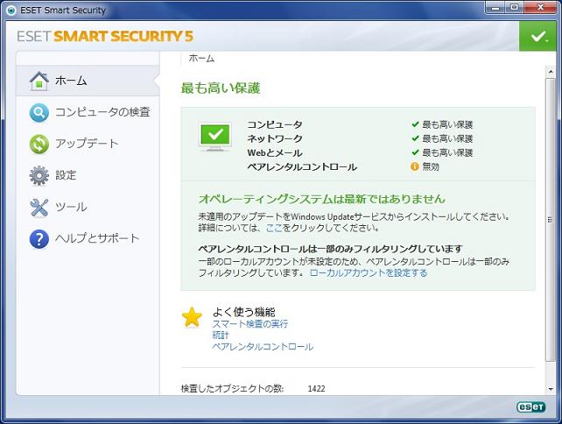Image resolution: width=562 pixels, height=424 pixels.
Task: Maximize the ESET Smart Security window
Action: [x=515, y=7]
